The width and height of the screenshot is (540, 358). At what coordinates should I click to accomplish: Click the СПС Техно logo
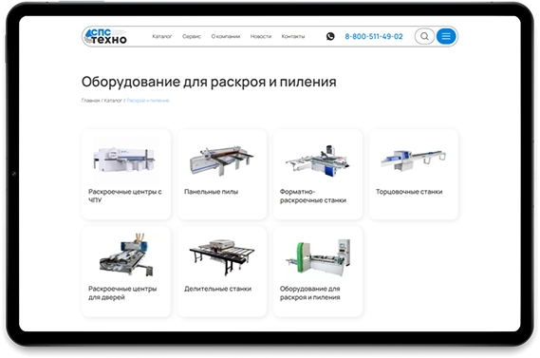click(106, 36)
